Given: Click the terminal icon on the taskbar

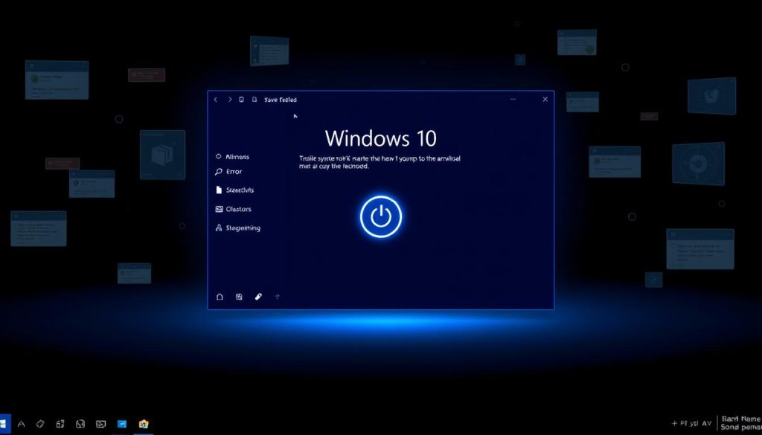Looking at the screenshot, I should tap(101, 424).
